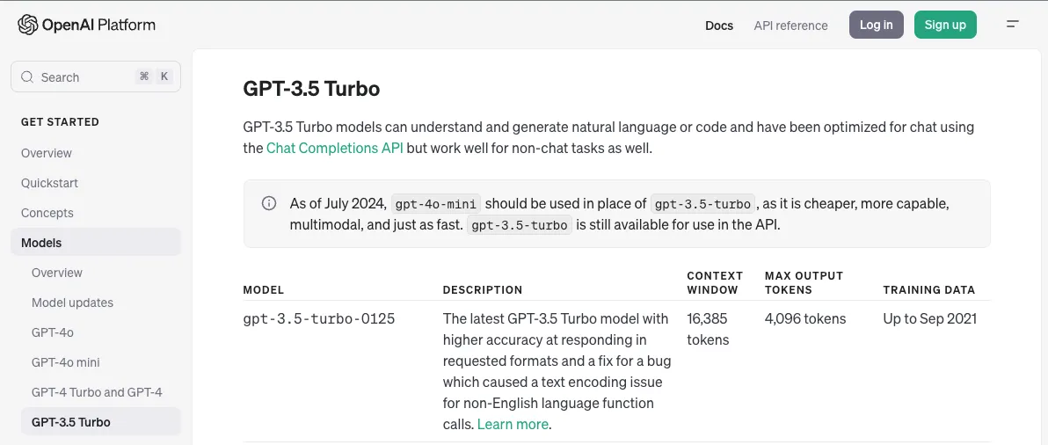The width and height of the screenshot is (1048, 445).
Task: Open Overview under Get Started
Action: pos(46,153)
